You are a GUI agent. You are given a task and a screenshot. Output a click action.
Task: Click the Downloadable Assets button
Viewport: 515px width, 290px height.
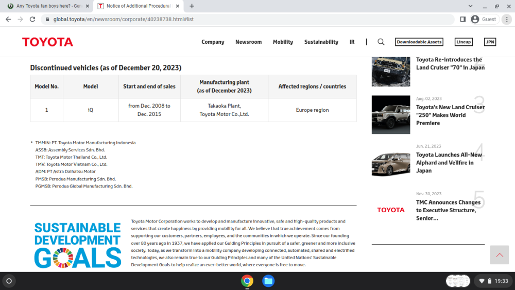(x=419, y=42)
